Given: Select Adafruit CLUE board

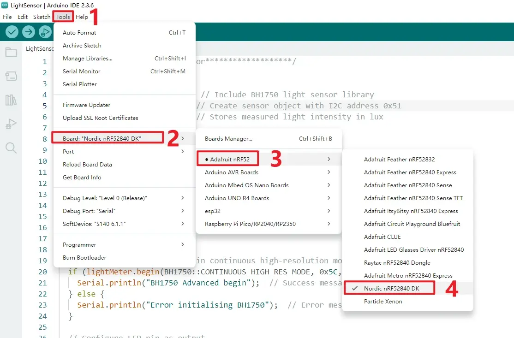Looking at the screenshot, I should [407, 237].
